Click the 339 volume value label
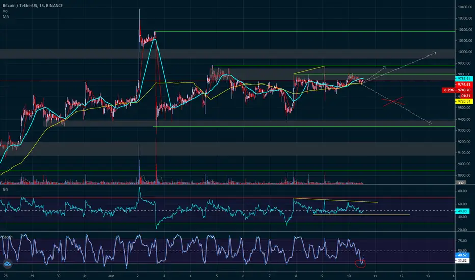This screenshot has width=475, height=280. coord(460,183)
